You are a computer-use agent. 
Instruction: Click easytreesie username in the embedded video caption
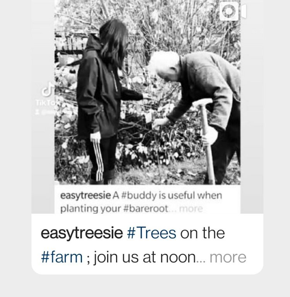coord(85,196)
